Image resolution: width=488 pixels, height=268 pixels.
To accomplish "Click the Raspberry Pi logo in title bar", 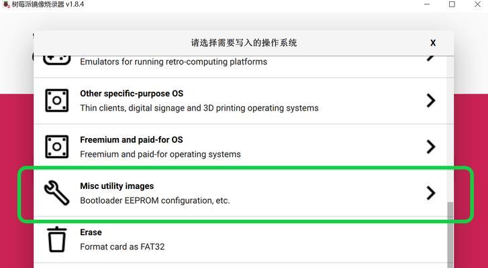I will click(6, 5).
